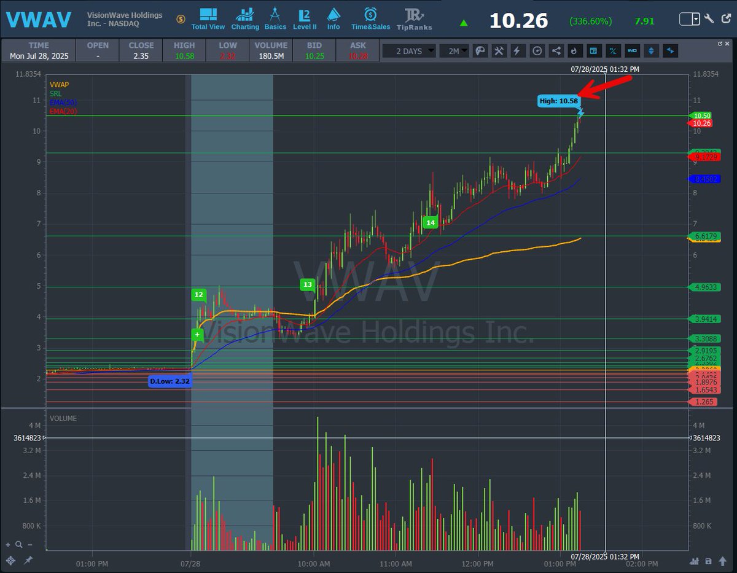The width and height of the screenshot is (737, 573).
Task: Click the 3614823 volume value tag on right
Action: [x=706, y=438]
